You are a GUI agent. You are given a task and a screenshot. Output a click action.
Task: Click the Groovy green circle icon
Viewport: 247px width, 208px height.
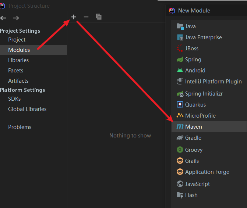[180, 150]
